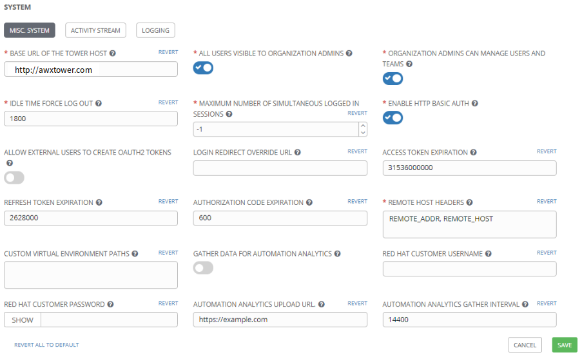Select the Misc. System tab

point(30,30)
